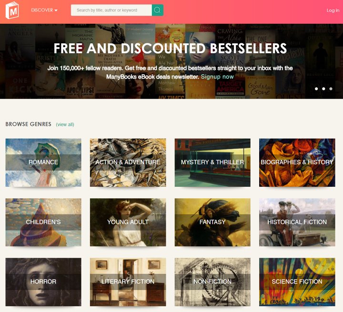Screen dimensions: 343x312
Task: Select the third carousel slide dot
Action: pyautogui.click(x=331, y=89)
